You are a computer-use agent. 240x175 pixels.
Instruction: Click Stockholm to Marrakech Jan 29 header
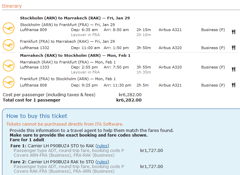tap(75, 18)
